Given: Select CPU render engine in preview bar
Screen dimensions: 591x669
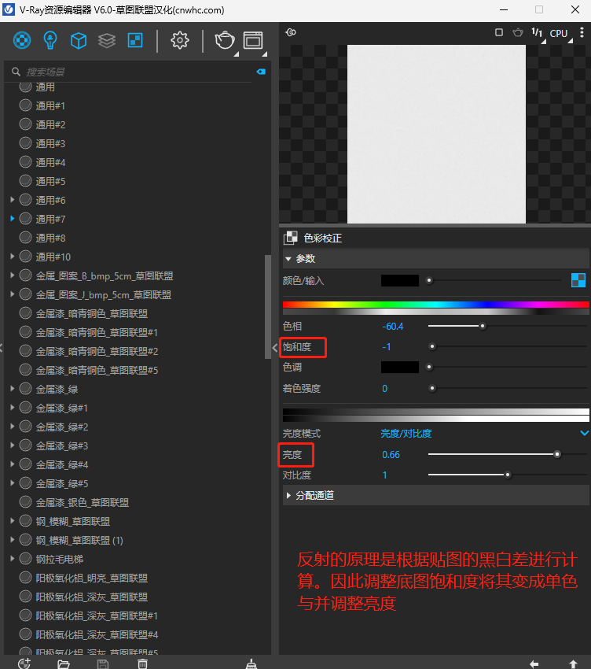Looking at the screenshot, I should point(559,33).
